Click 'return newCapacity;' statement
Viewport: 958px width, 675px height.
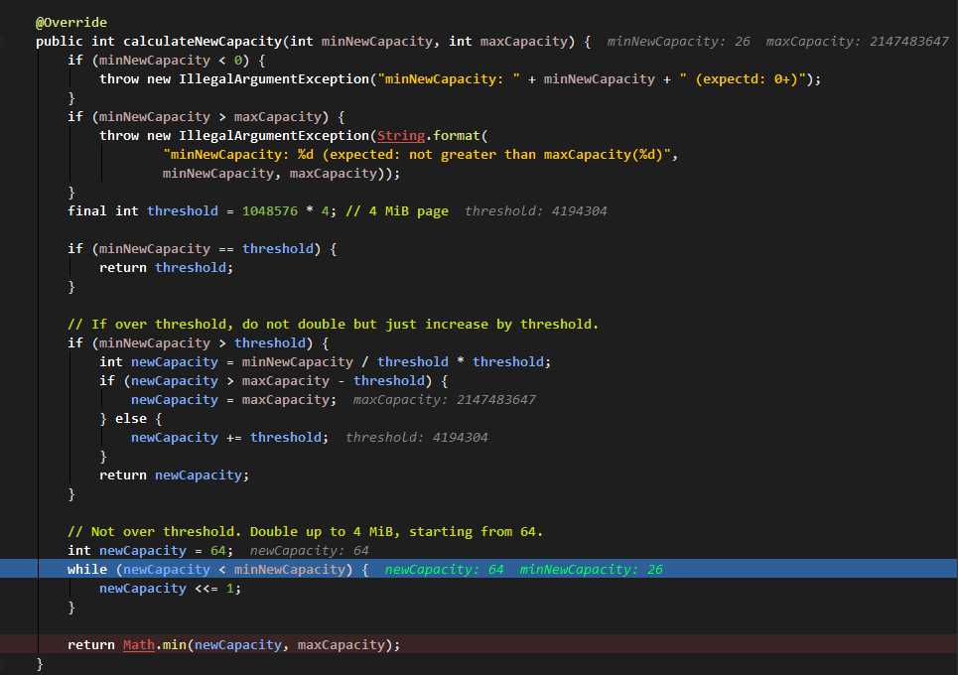pyautogui.click(x=174, y=475)
